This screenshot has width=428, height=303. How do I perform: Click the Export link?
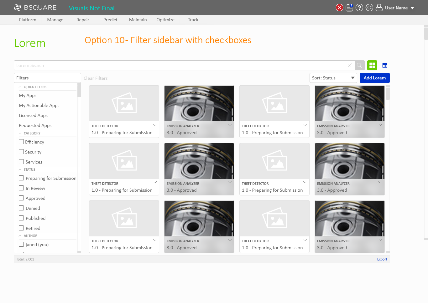(x=382, y=259)
